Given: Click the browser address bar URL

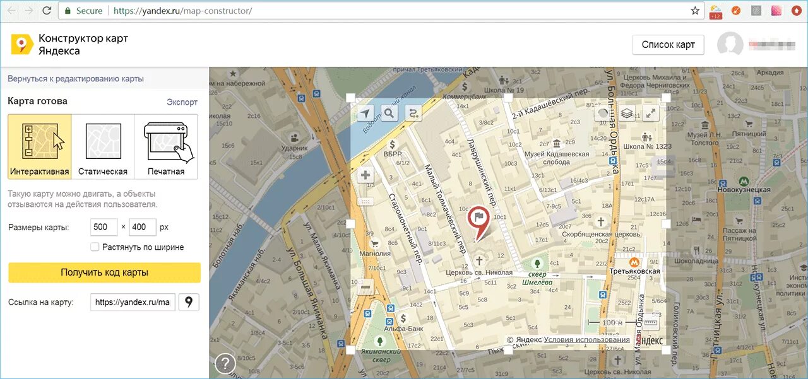Looking at the screenshot, I should 182,11.
